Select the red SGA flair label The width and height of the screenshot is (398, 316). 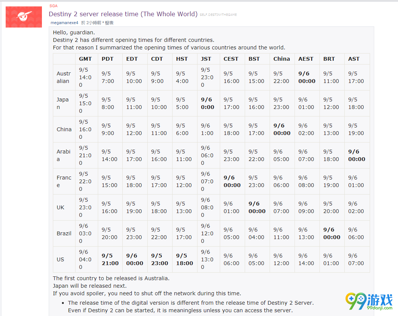pyautogui.click(x=54, y=6)
